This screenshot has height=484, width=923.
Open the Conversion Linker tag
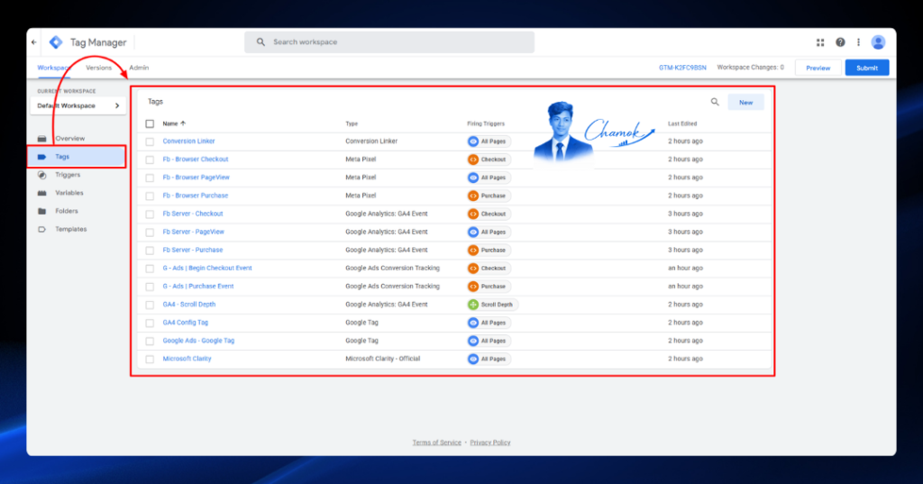[x=188, y=142]
